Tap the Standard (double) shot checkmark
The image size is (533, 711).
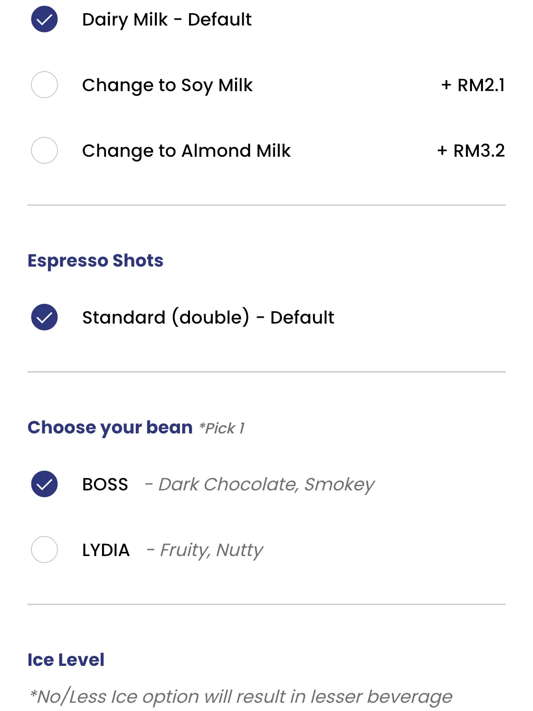(x=44, y=317)
